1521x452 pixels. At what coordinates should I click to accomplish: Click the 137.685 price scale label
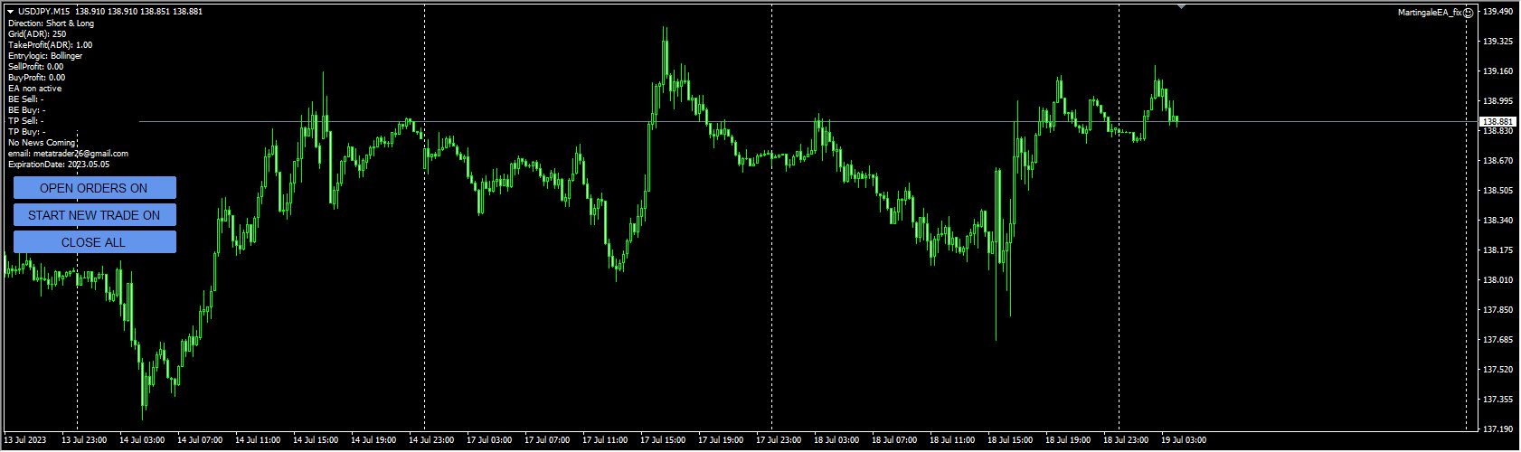(1498, 340)
